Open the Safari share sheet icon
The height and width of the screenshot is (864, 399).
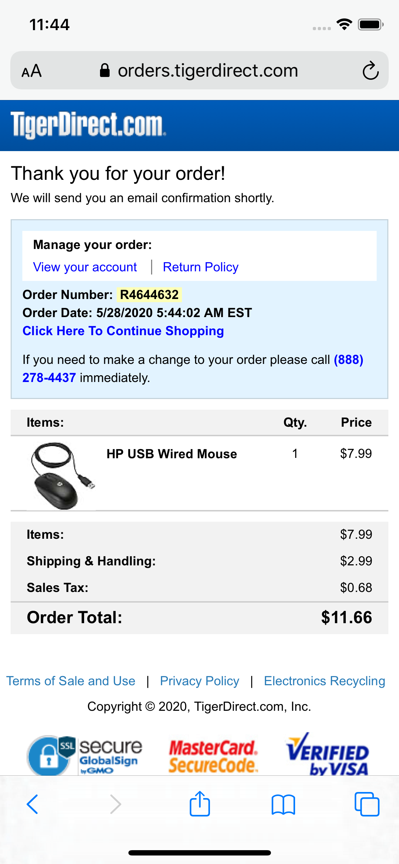coord(200,804)
